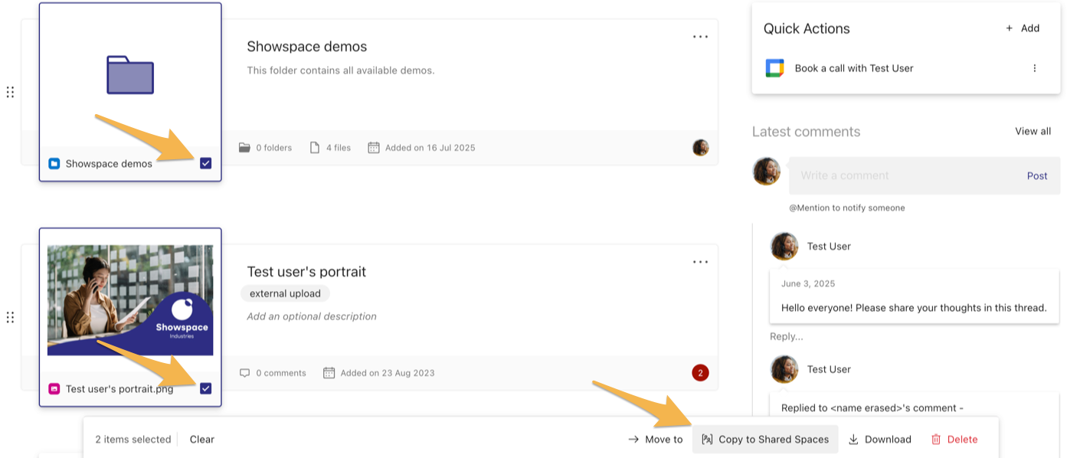Clear the current item selection

tap(201, 439)
